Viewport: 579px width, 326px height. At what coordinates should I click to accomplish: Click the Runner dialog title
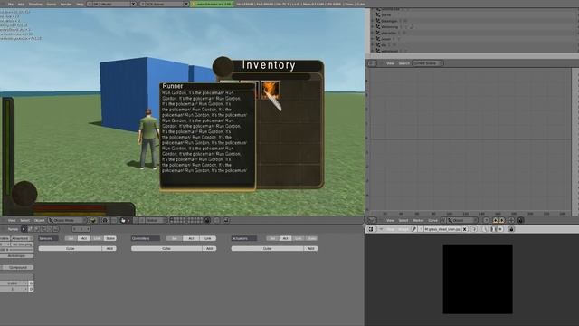(173, 86)
